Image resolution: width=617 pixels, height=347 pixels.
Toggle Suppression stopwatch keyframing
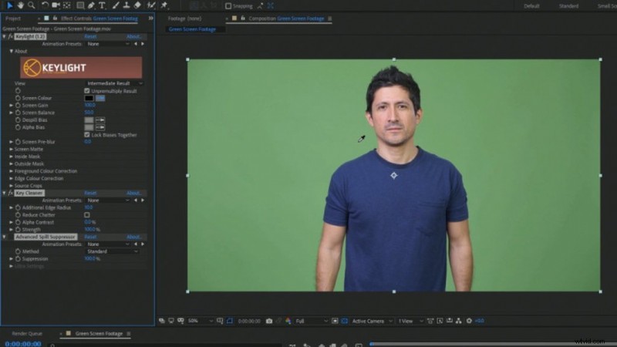(x=18, y=259)
